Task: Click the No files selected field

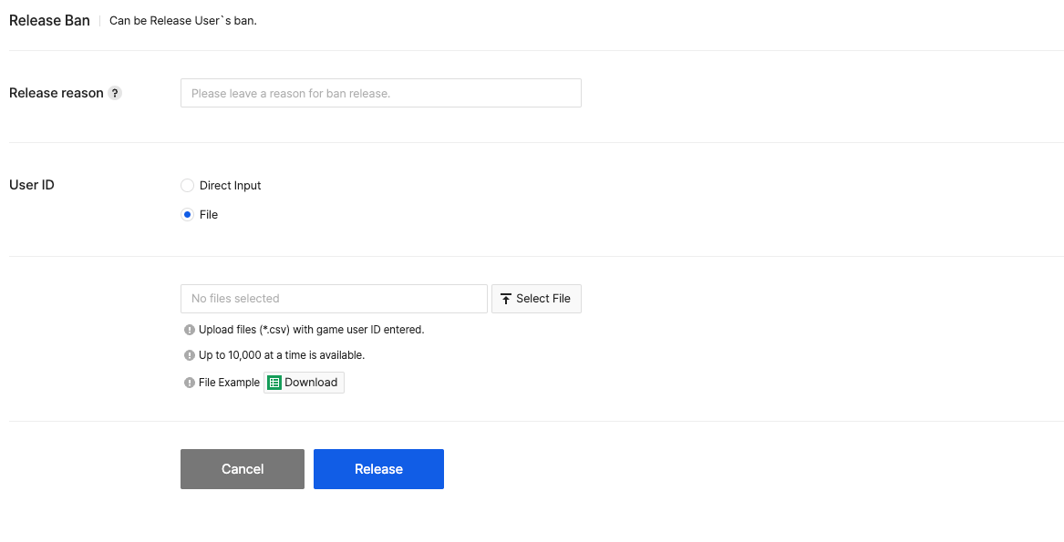Action: pos(334,299)
